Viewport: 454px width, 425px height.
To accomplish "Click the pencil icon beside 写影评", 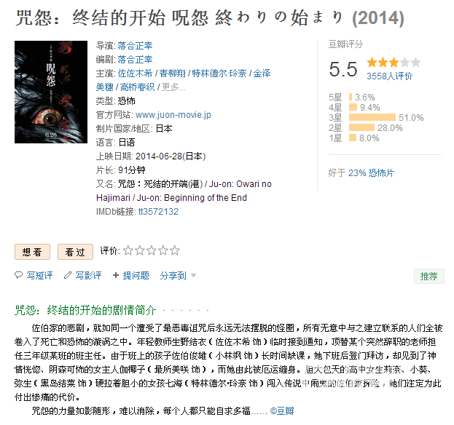I will (x=68, y=275).
